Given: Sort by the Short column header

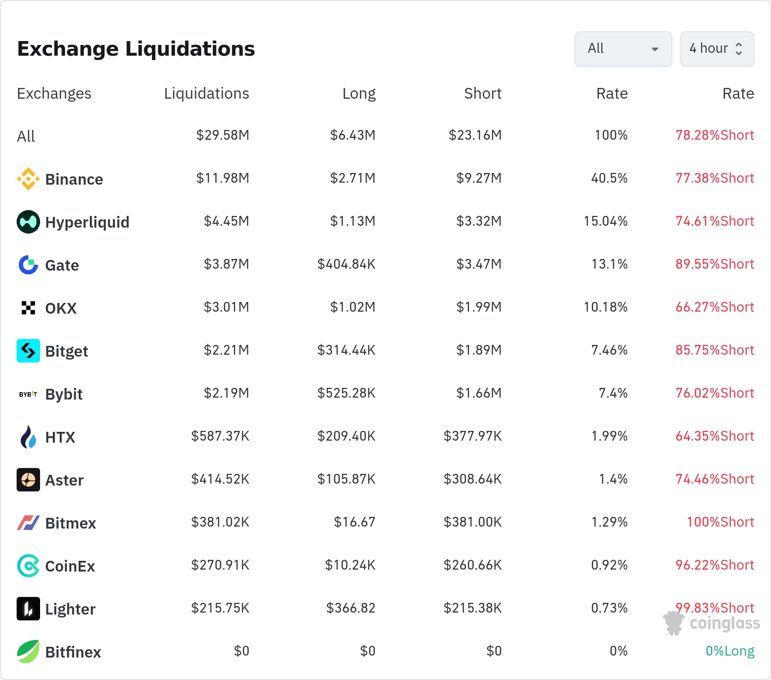Looking at the screenshot, I should coord(483,93).
